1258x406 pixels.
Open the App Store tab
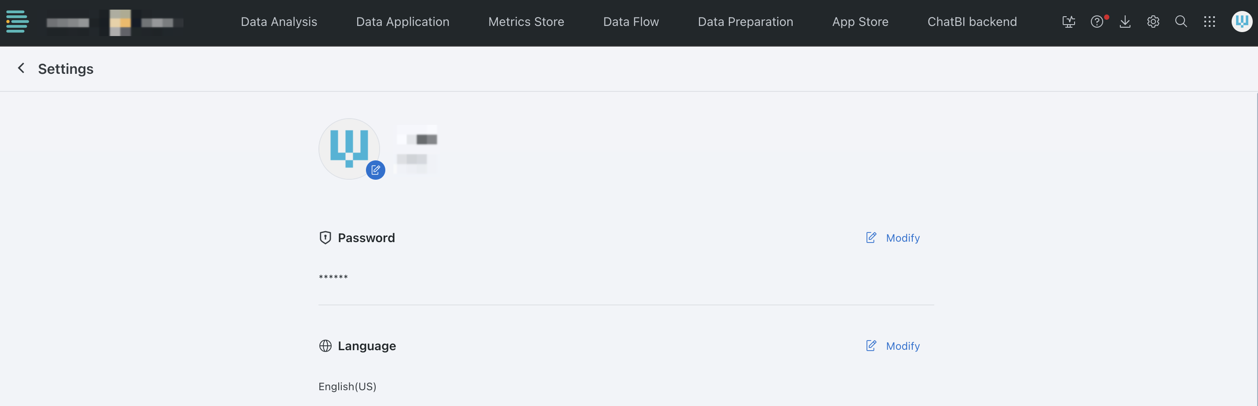[860, 22]
